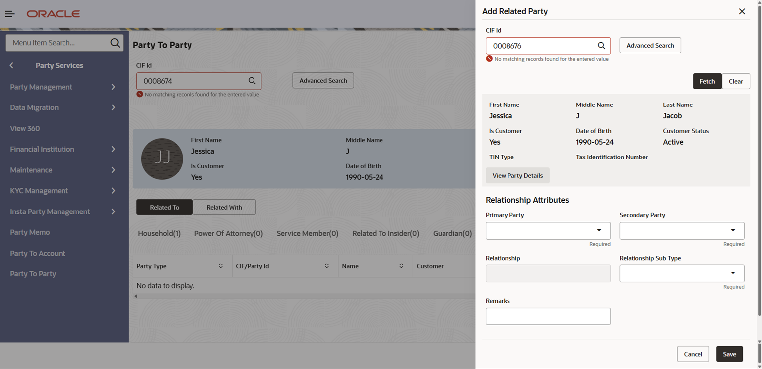Click search icon in Party To Party CIF Id

point(252,81)
